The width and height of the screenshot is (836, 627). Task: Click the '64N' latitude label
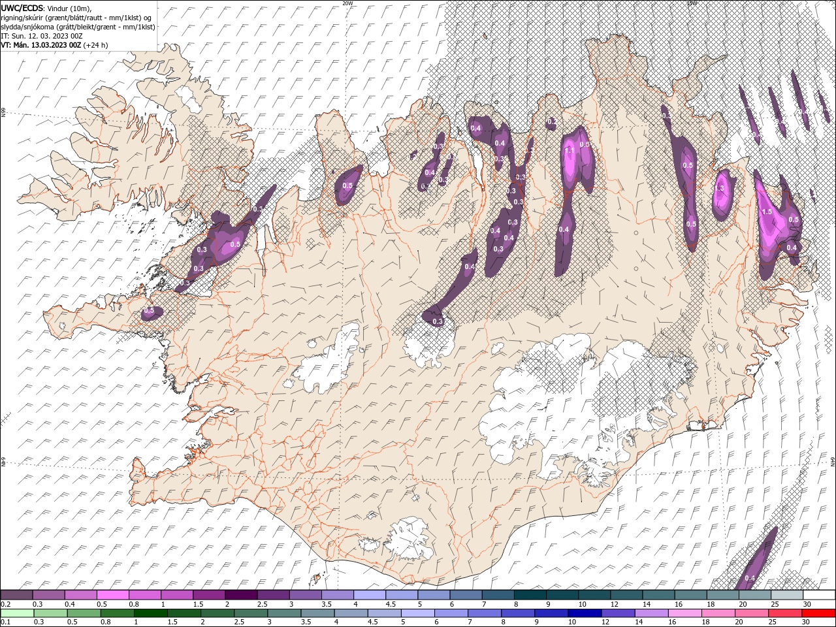point(833,460)
